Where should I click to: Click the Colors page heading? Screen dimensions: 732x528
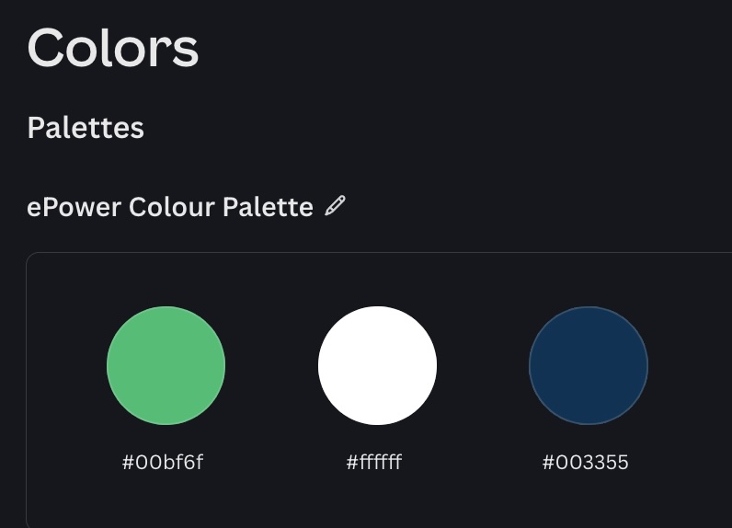tap(113, 48)
